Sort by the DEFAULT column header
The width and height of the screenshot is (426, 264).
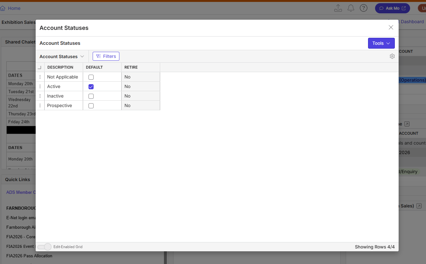102,67
